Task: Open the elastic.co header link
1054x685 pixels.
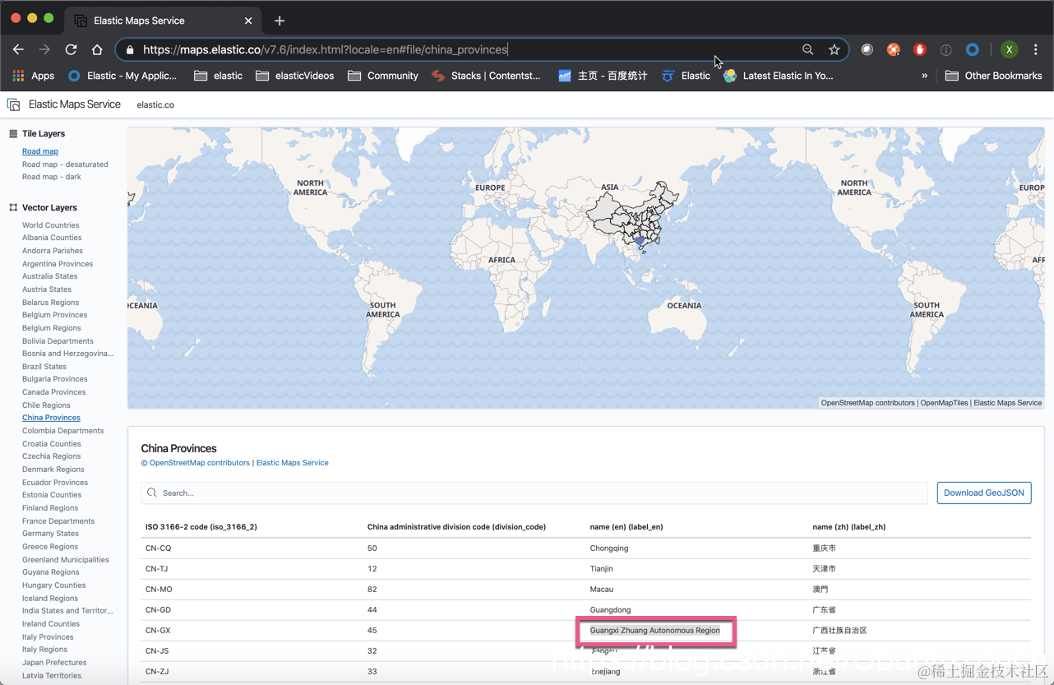Action: click(x=155, y=104)
